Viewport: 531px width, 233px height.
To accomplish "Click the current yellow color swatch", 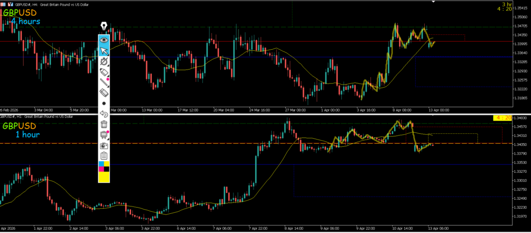I will (x=104, y=177).
